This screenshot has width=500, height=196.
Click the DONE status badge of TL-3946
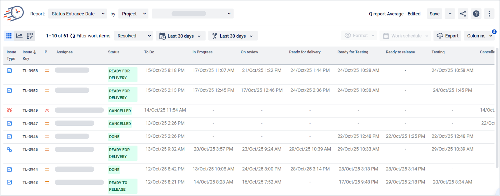pyautogui.click(x=114, y=137)
